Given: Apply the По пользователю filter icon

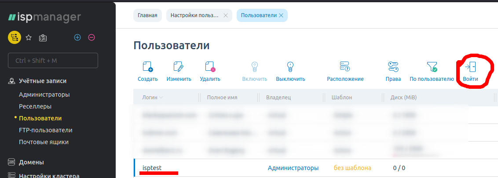Looking at the screenshot, I should click(x=432, y=67).
